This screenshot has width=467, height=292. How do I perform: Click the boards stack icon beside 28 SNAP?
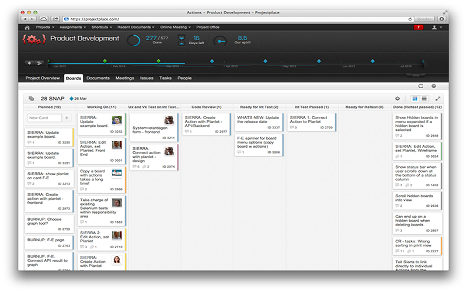point(31,99)
